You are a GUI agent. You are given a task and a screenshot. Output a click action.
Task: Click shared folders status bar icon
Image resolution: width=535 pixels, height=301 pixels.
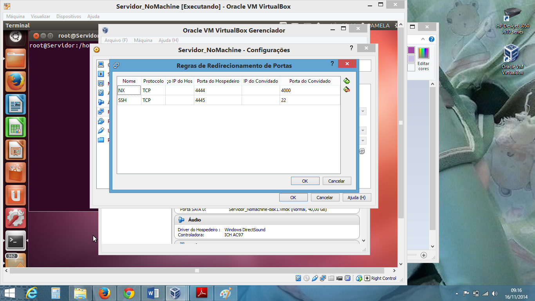point(331,278)
